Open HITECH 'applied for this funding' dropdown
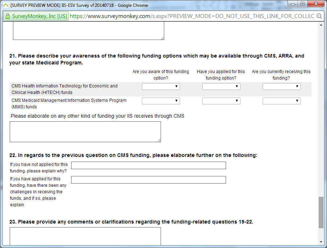Screen dimensions: 327x248 (x=221, y=86)
